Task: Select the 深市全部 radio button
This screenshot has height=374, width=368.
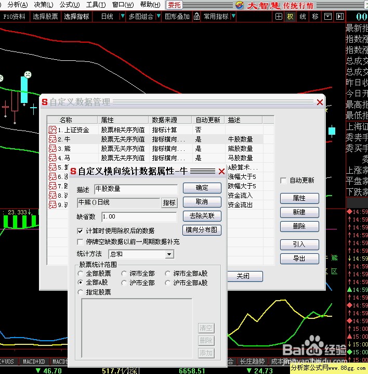Action: click(x=124, y=273)
